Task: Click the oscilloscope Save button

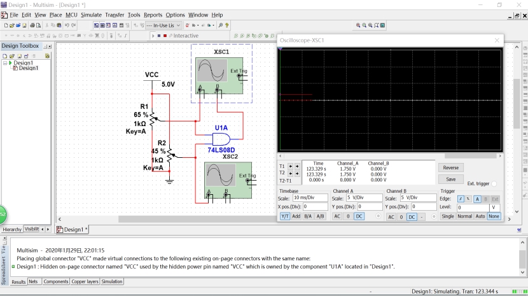Action: coord(451,180)
